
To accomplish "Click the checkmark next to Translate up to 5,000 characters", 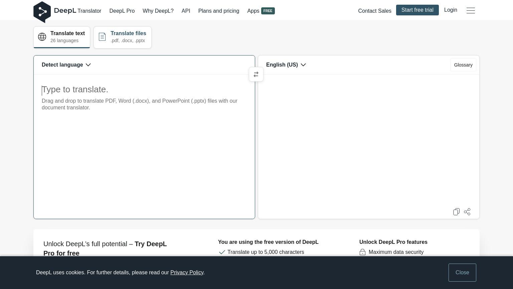I will (x=222, y=252).
